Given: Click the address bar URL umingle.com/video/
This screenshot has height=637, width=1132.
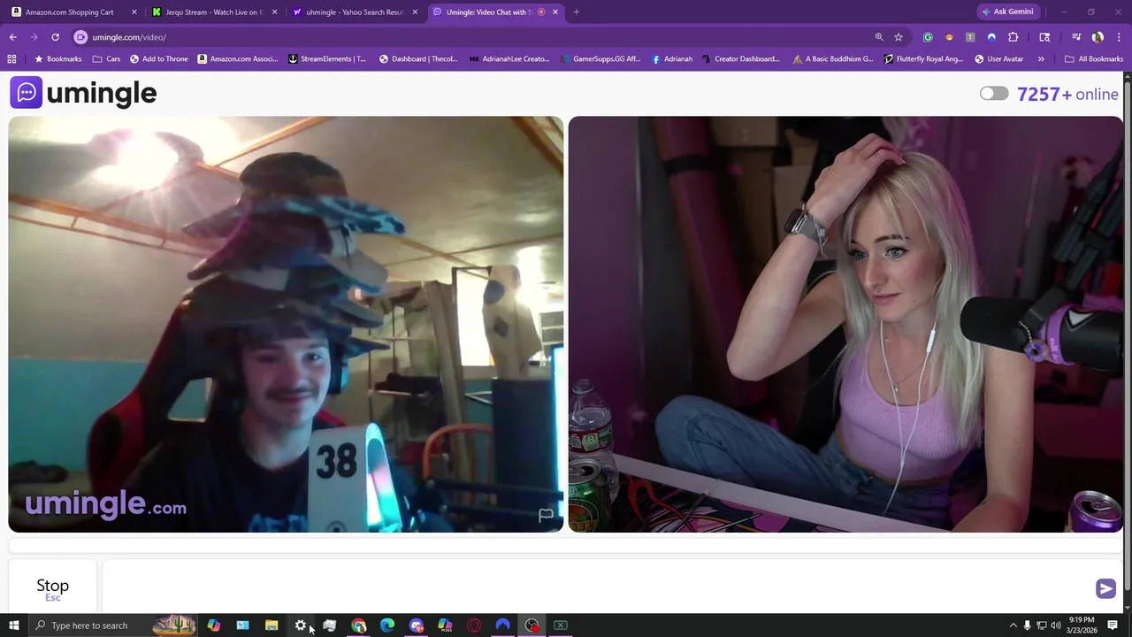Looking at the screenshot, I should [x=129, y=37].
